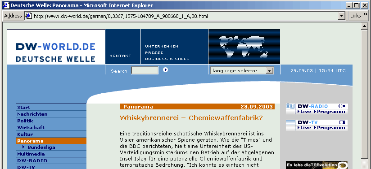Click the DW-WORLD.DE Deutsche Welle logo
Viewport: 371px width, 169px height.
[56, 52]
